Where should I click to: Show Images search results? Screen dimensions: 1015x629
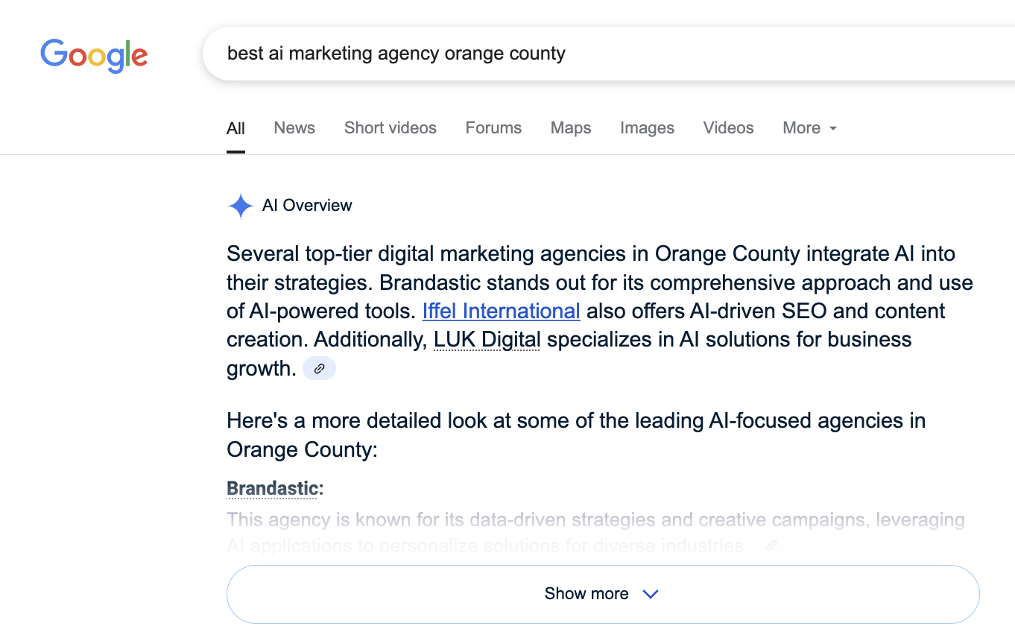click(x=647, y=128)
